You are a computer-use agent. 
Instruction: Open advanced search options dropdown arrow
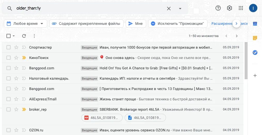(180, 9)
